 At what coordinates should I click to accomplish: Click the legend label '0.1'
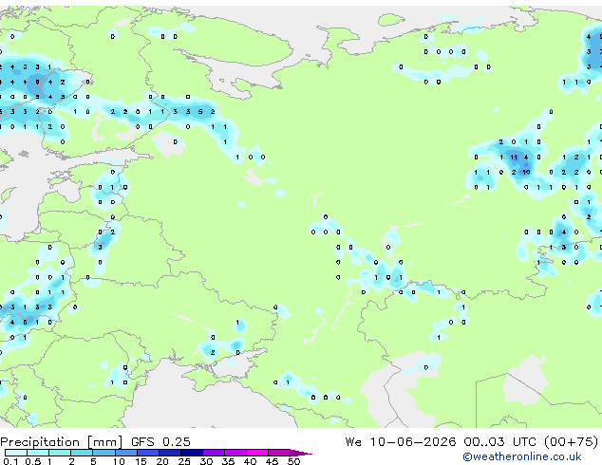coord(10,461)
